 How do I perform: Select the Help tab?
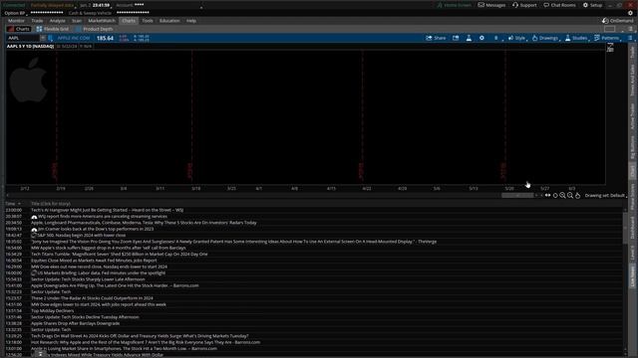191,20
